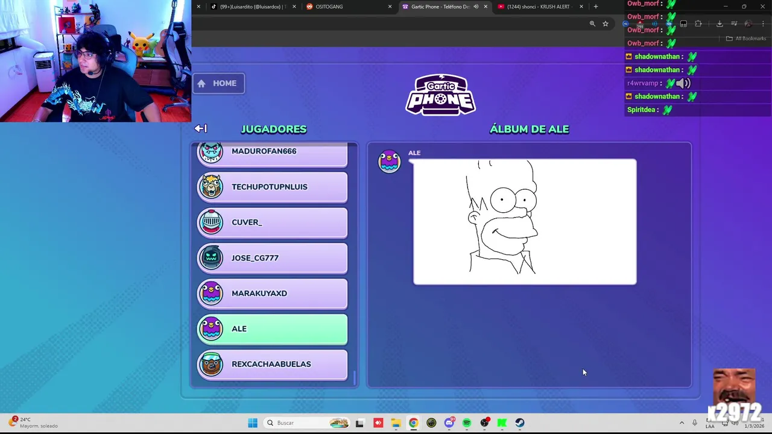Open File Explorer from the taskbar
Viewport: 772px width, 434px height.
coord(396,423)
